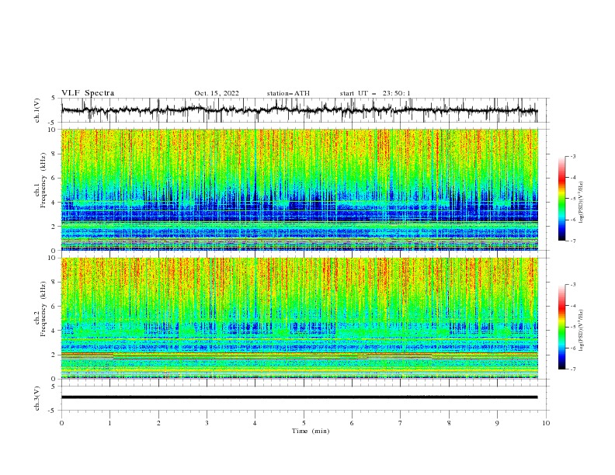The image size is (615, 475).
Task: Click the ch.1 Frequency (kHz) axis label
Action: [40, 179]
